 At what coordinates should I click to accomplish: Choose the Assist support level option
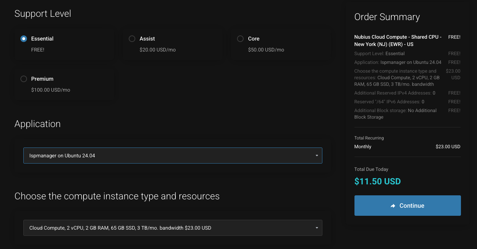pos(132,39)
